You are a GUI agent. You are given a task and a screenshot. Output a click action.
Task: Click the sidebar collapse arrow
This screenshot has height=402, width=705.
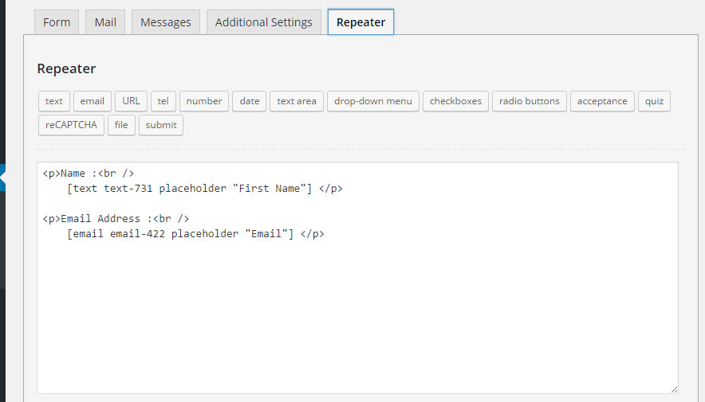(x=2, y=177)
